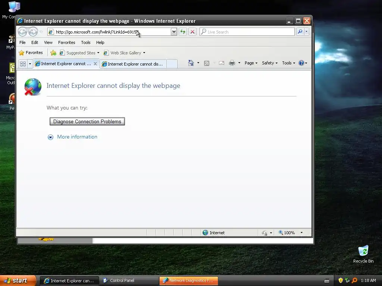382x286 pixels.
Task: Click the Forward navigation arrow
Action: [x=33, y=32]
